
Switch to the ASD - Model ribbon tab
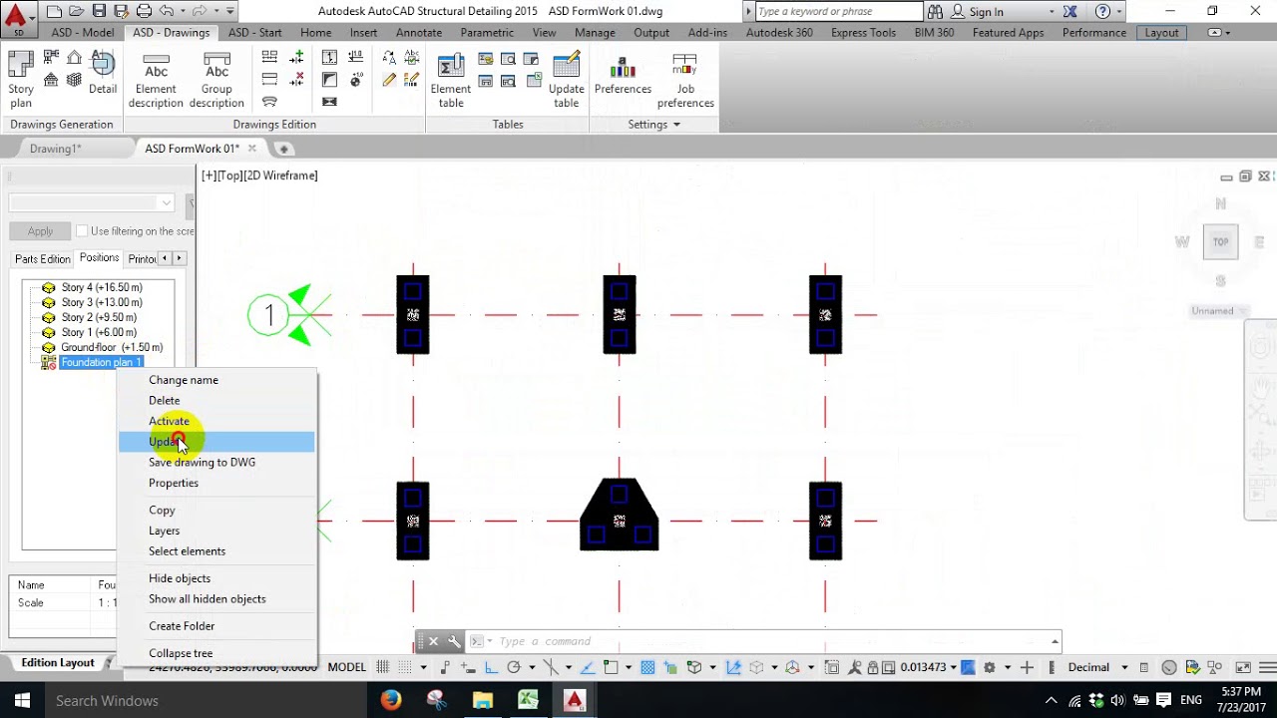click(x=83, y=32)
